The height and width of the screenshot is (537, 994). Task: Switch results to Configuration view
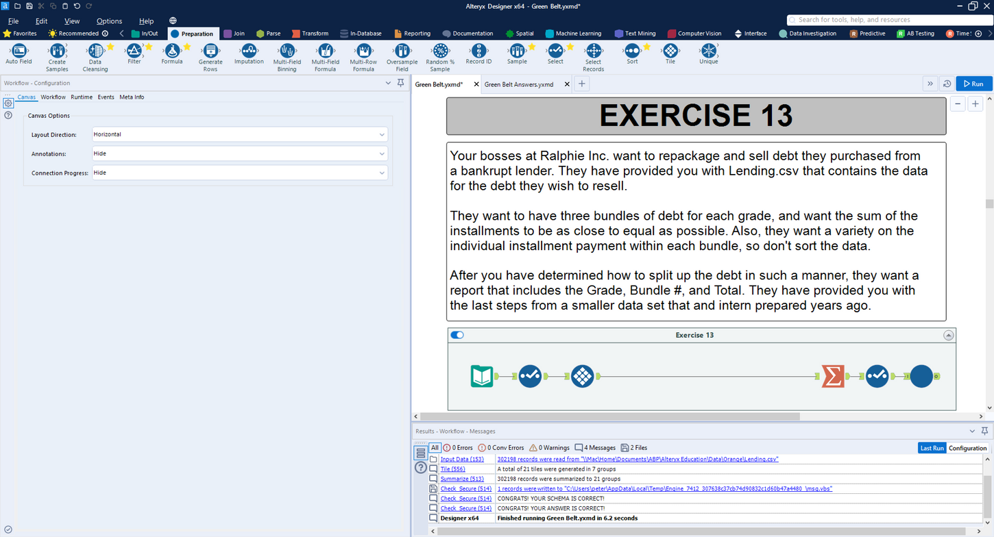point(967,448)
